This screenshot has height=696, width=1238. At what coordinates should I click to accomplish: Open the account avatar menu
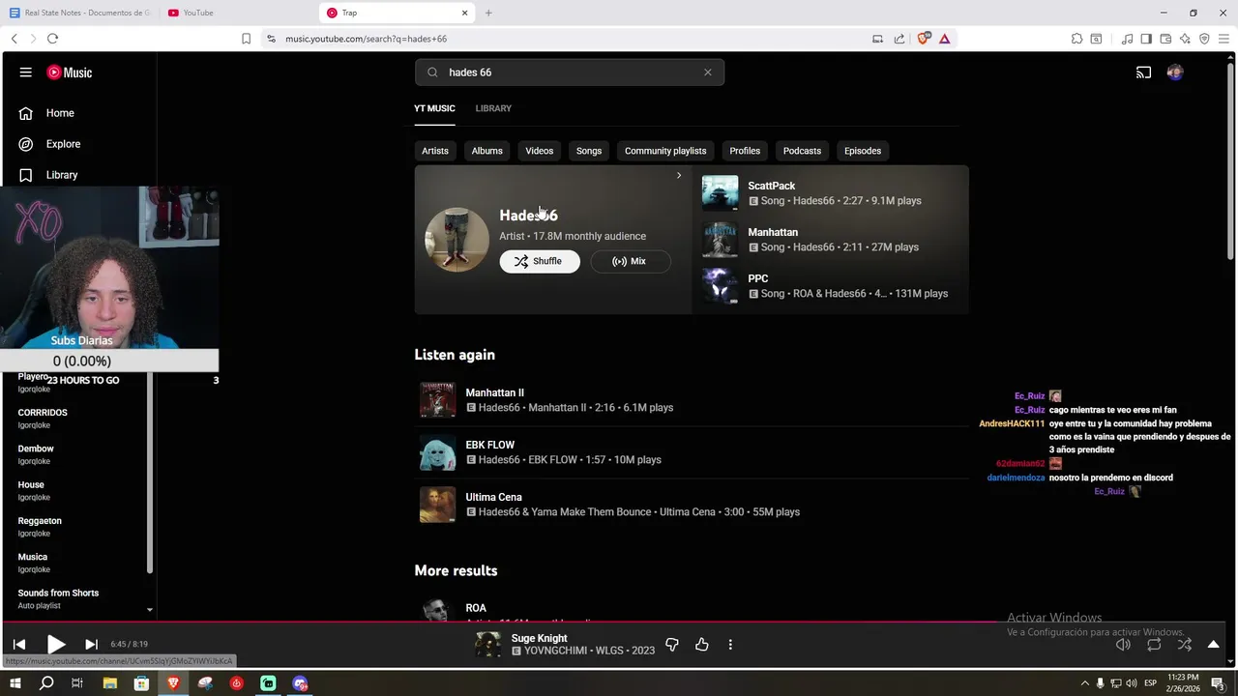point(1175,72)
